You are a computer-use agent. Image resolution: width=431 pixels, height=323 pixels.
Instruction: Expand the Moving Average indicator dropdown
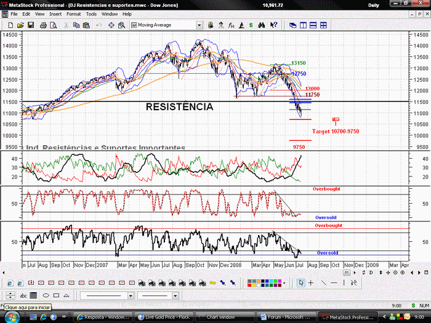(x=199, y=25)
